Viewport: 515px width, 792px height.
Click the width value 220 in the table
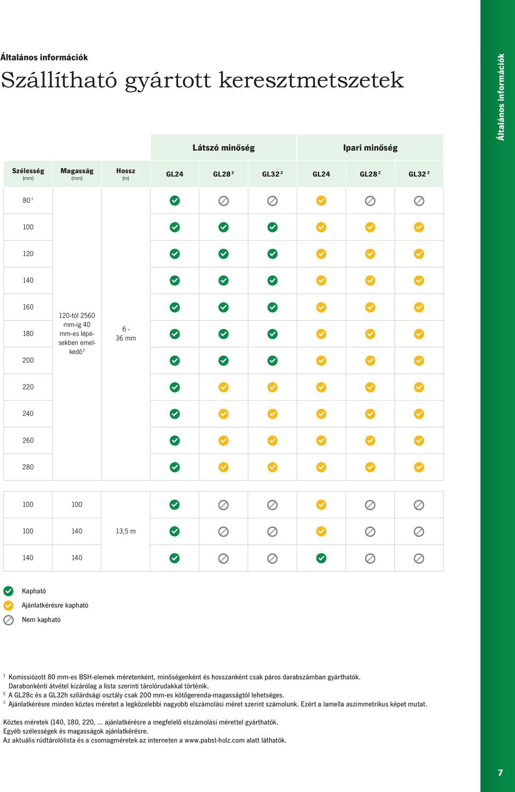[28, 387]
